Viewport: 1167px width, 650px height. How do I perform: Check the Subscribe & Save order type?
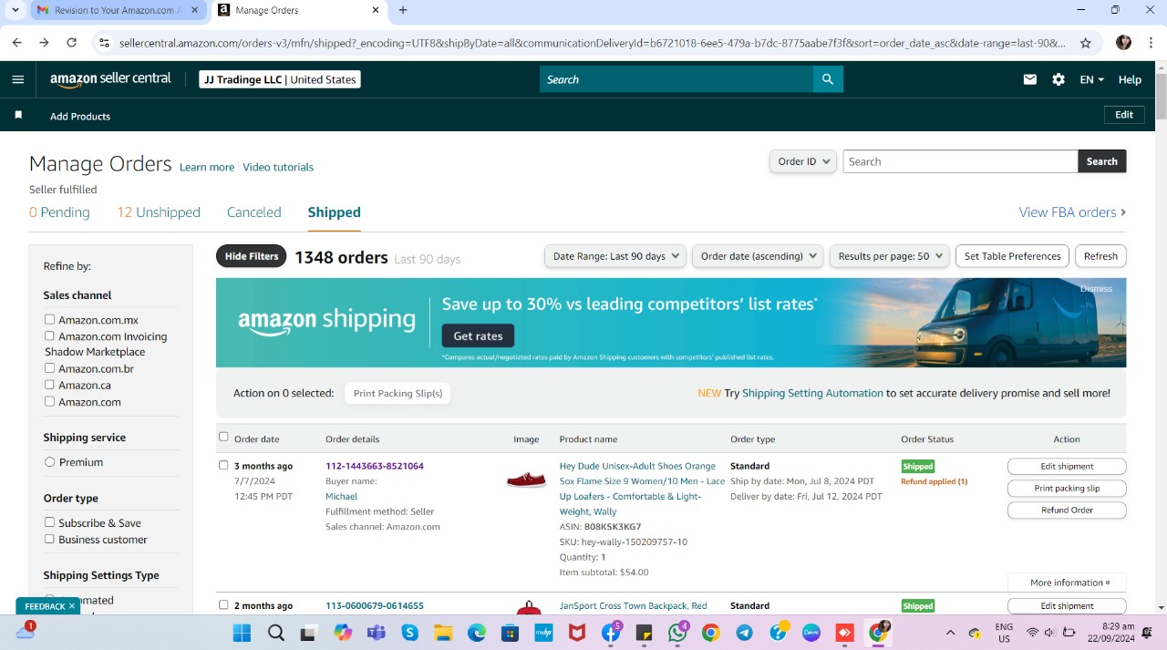pos(50,522)
